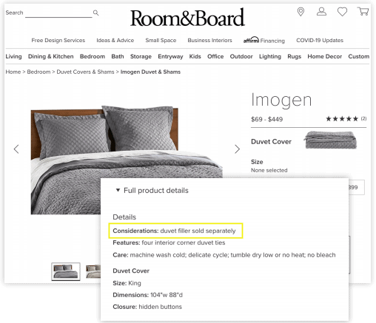The width and height of the screenshot is (376, 323).
Task: Open Affirm Financing link
Action: click(x=263, y=40)
